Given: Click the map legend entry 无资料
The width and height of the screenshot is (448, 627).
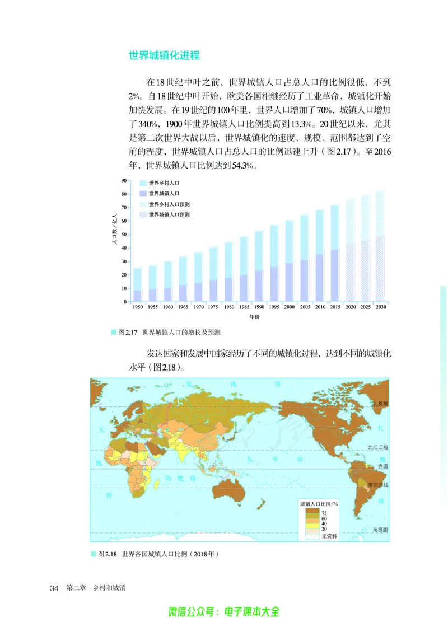Looking at the screenshot, I should (x=329, y=536).
